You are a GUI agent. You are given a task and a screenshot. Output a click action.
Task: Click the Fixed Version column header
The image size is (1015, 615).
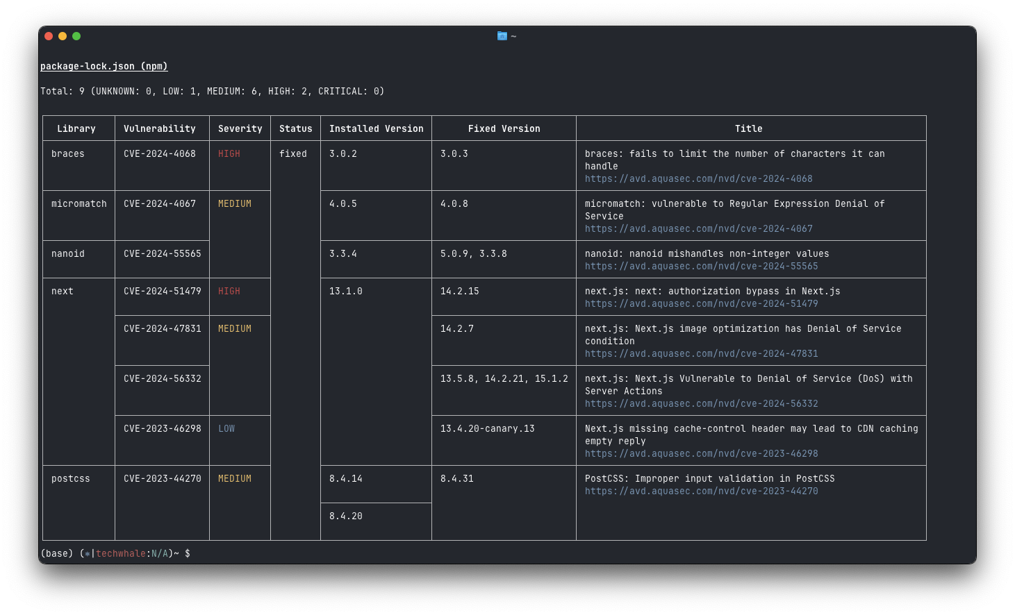click(504, 129)
